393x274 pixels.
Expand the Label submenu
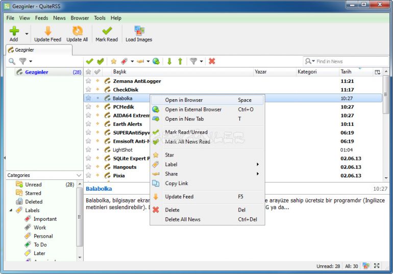[207, 164]
